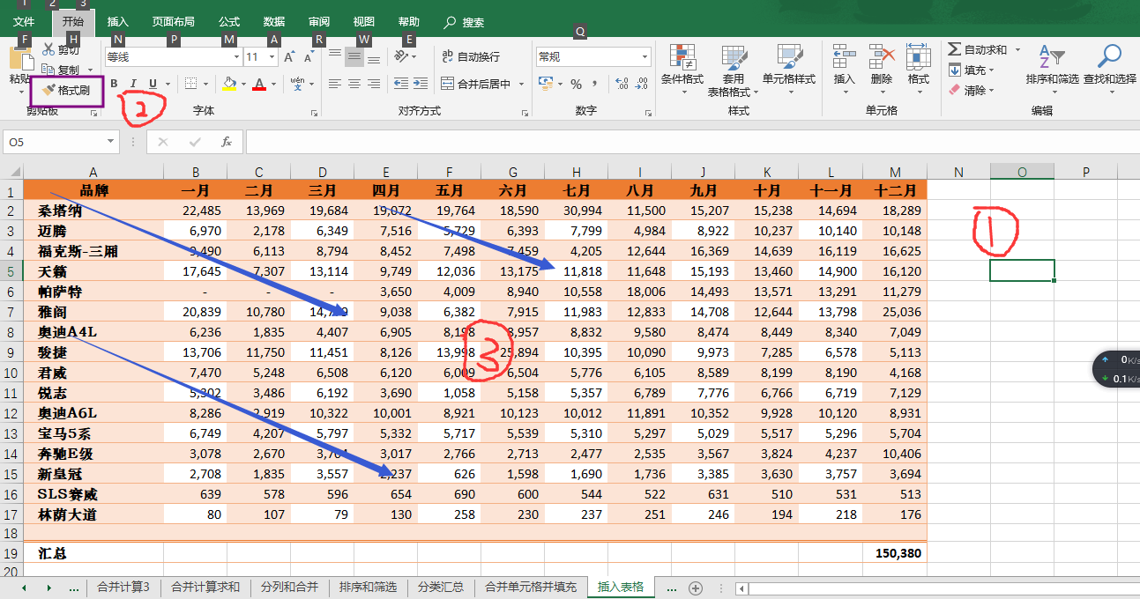Click the percent style icon
This screenshot has height=599, width=1140.
click(576, 84)
